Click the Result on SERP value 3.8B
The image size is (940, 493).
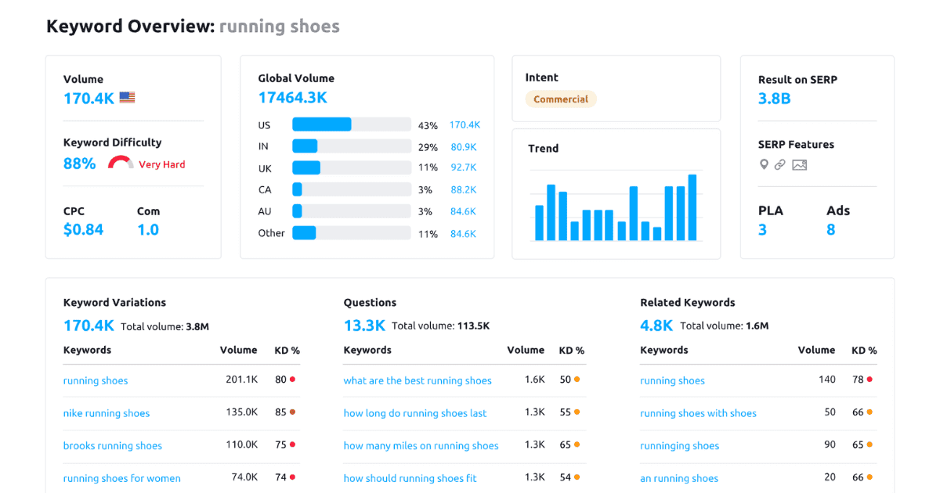(x=774, y=99)
